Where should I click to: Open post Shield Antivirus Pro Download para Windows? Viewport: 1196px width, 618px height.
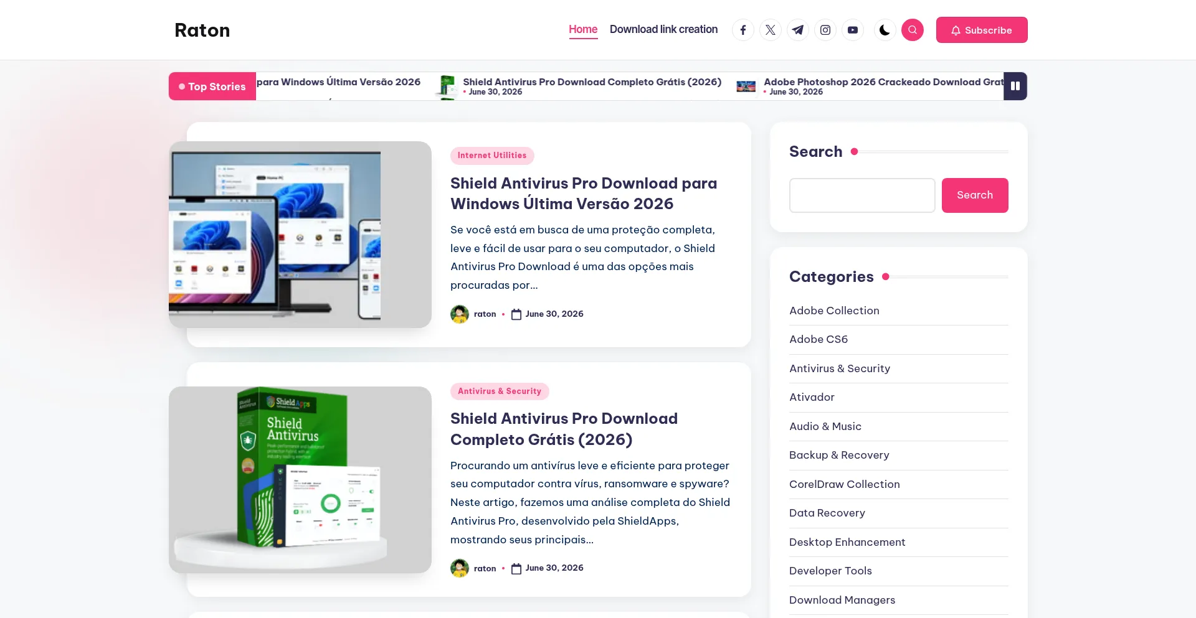(x=584, y=194)
